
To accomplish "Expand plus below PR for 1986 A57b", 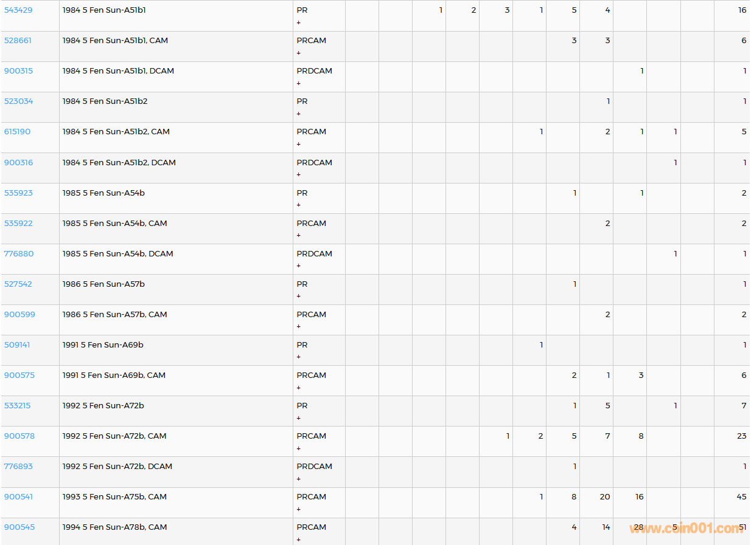I will tap(299, 296).
